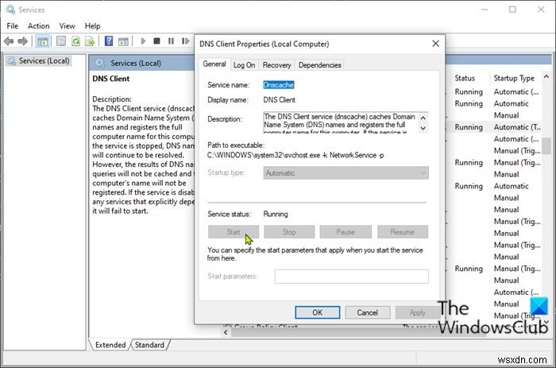Screen dimensions: 556x368
Task: Open the blue Help question mark icon
Action: pos(109,41)
